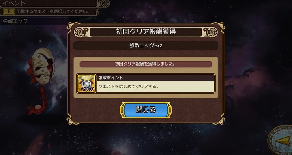This screenshot has width=292, height=155.
Task: Select the 強敵エッグex2 quest name bar
Action: coord(146,46)
